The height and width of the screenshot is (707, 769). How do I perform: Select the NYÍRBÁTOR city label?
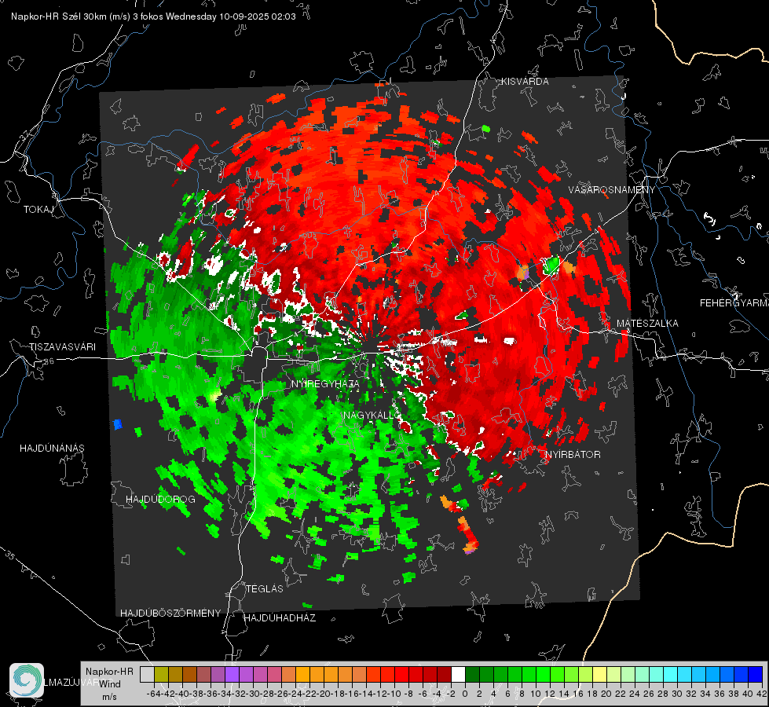click(x=573, y=455)
